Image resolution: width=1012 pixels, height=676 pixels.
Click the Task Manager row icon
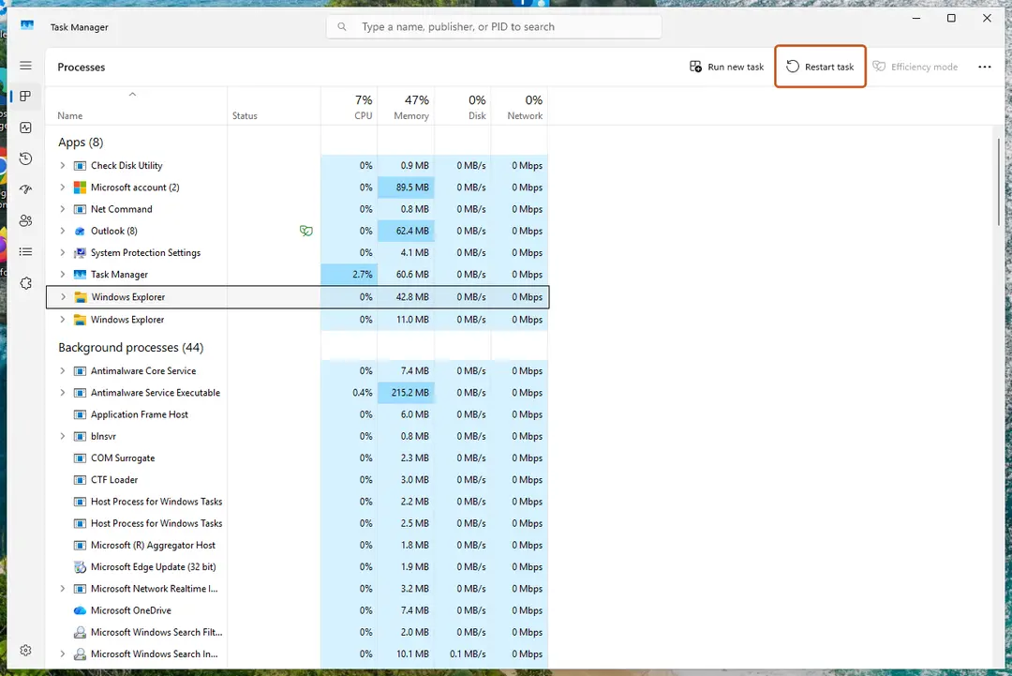80,275
